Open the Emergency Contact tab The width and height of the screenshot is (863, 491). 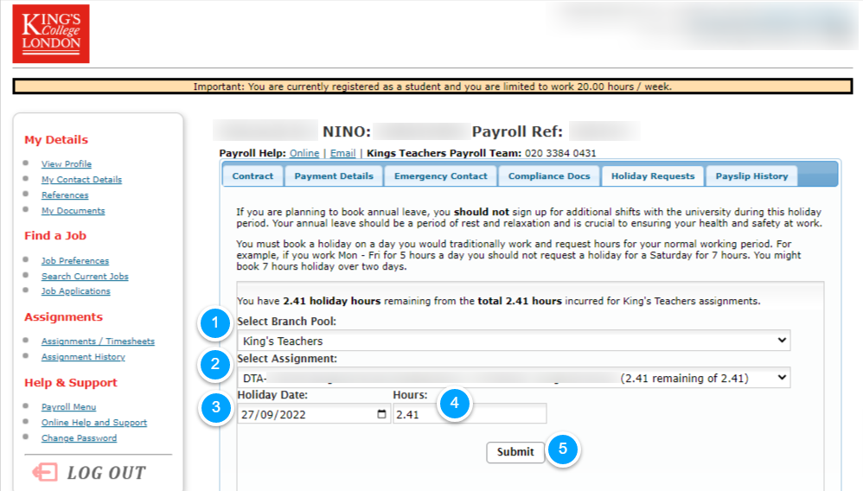click(441, 176)
